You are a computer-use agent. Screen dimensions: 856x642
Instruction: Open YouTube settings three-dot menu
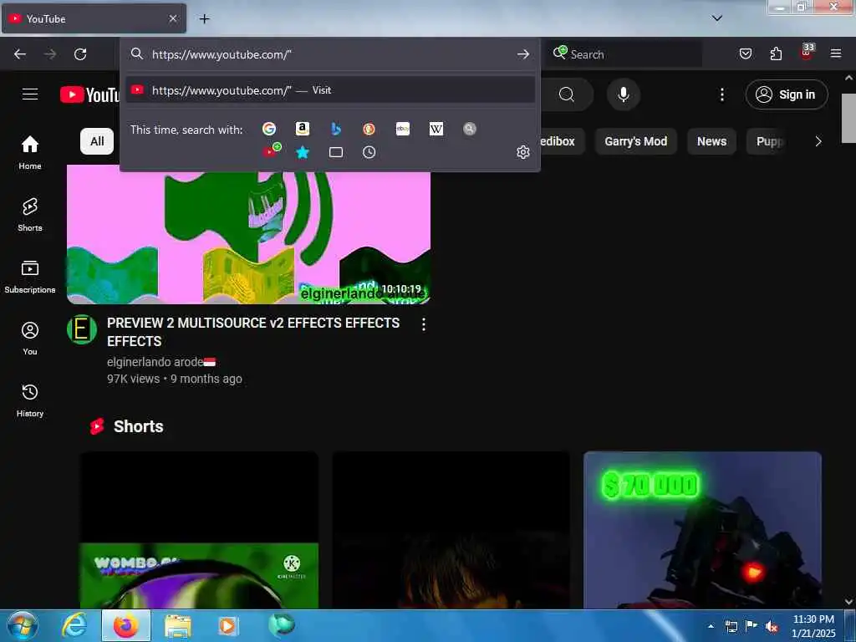point(721,94)
